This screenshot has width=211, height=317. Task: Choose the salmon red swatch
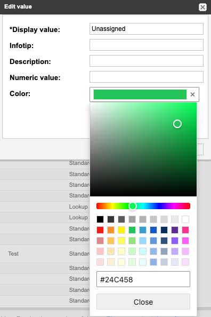(100, 241)
